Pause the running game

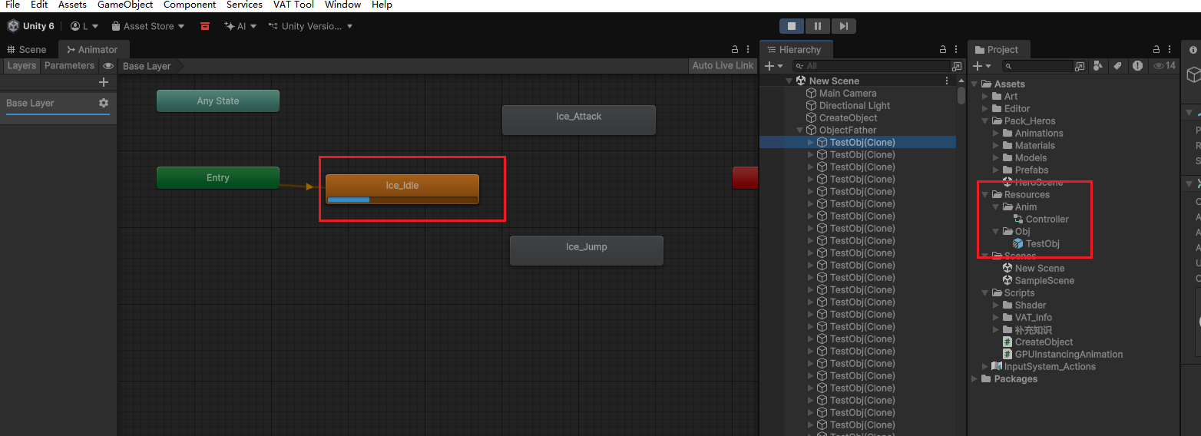pyautogui.click(x=817, y=26)
